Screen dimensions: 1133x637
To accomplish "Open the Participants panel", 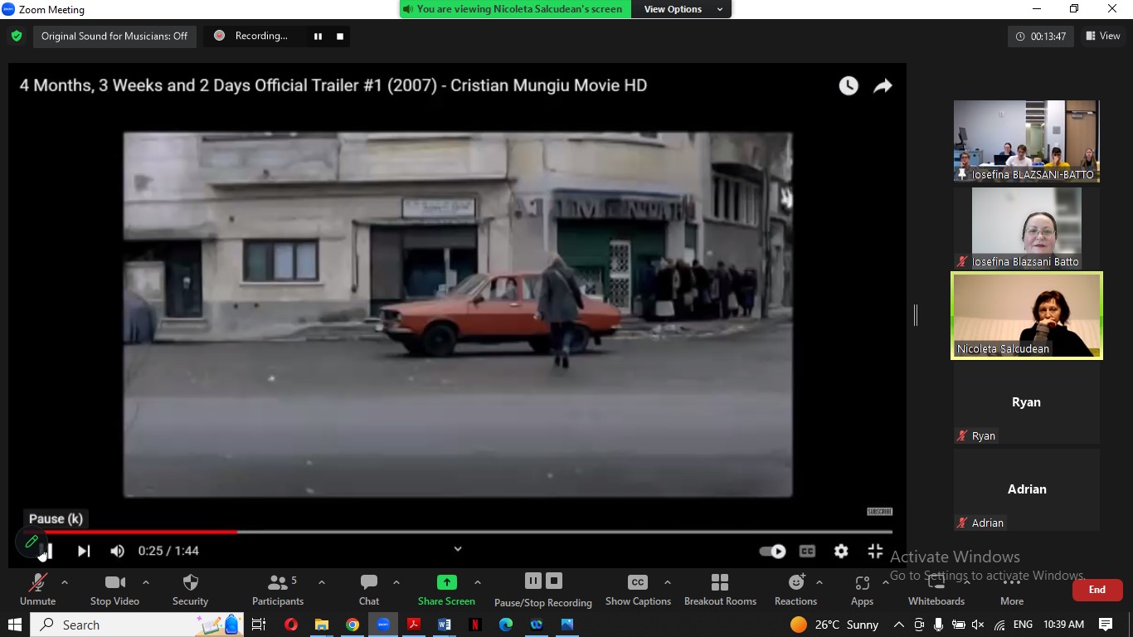I will (x=278, y=590).
